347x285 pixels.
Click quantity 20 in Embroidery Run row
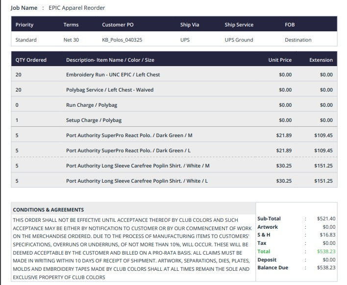pyautogui.click(x=18, y=75)
